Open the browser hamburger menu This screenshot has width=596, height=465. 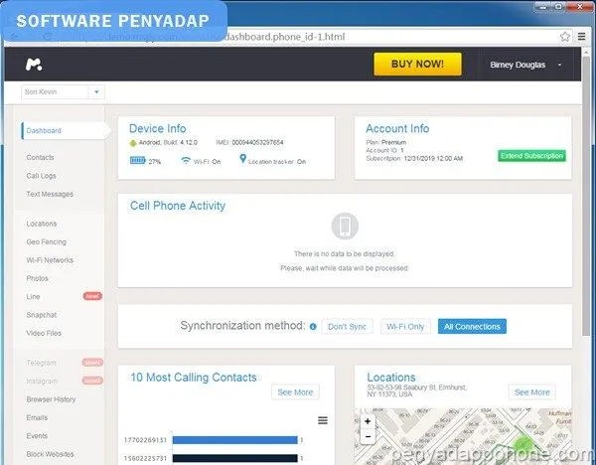pos(581,37)
